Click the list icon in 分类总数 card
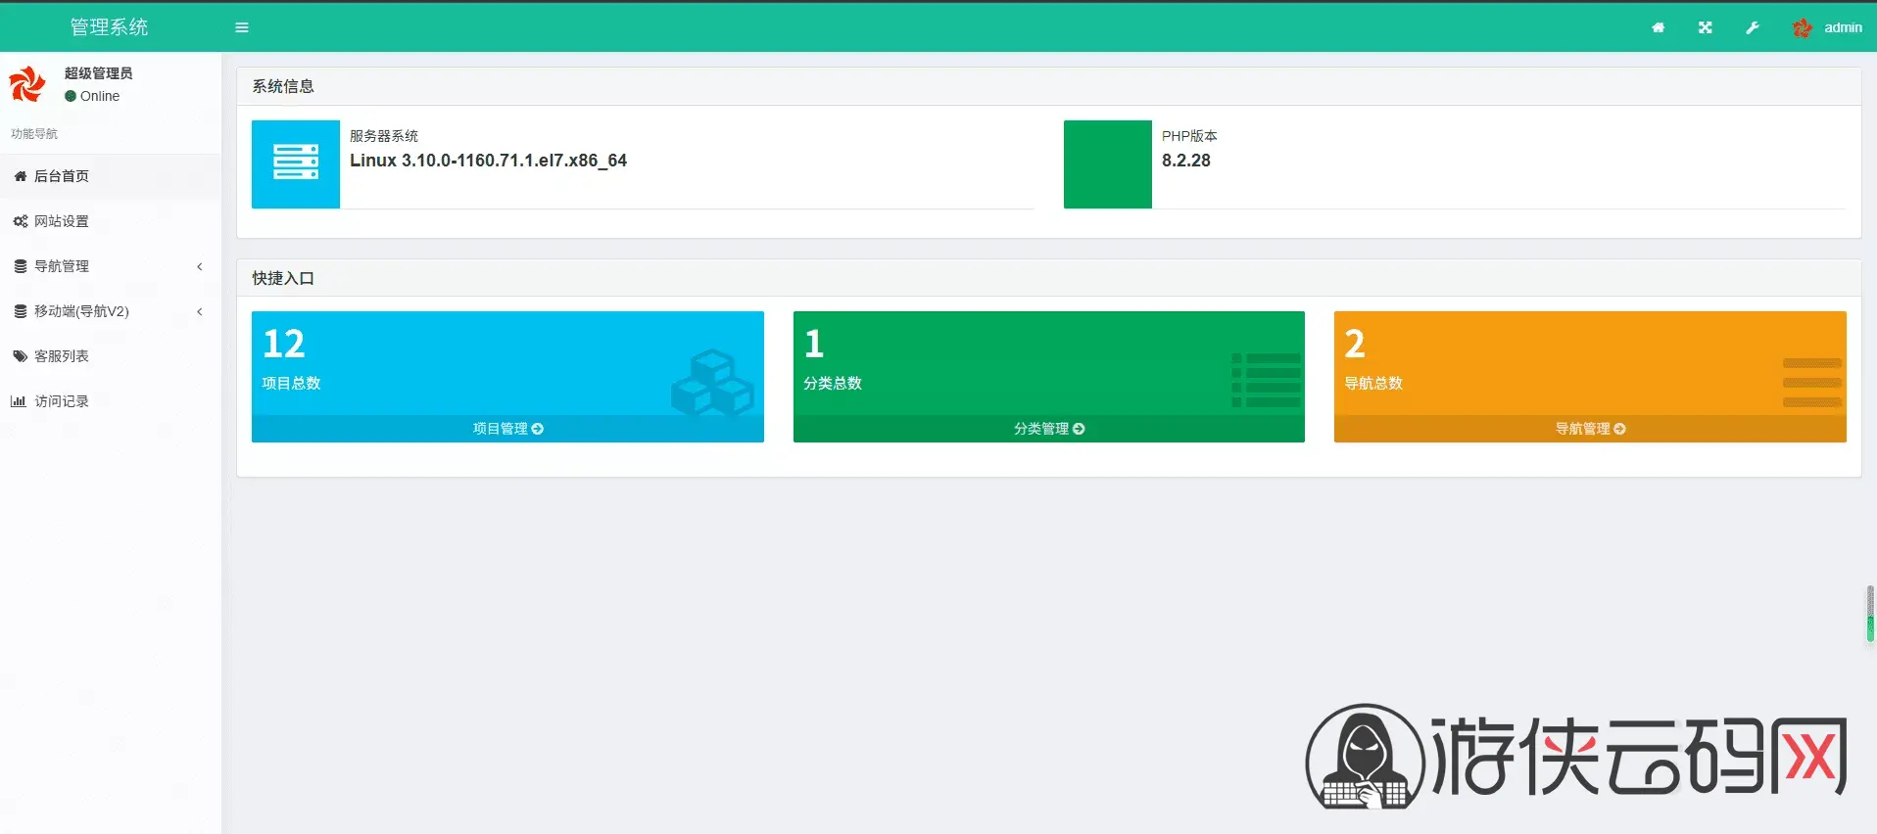The height and width of the screenshot is (834, 1877). (x=1266, y=380)
